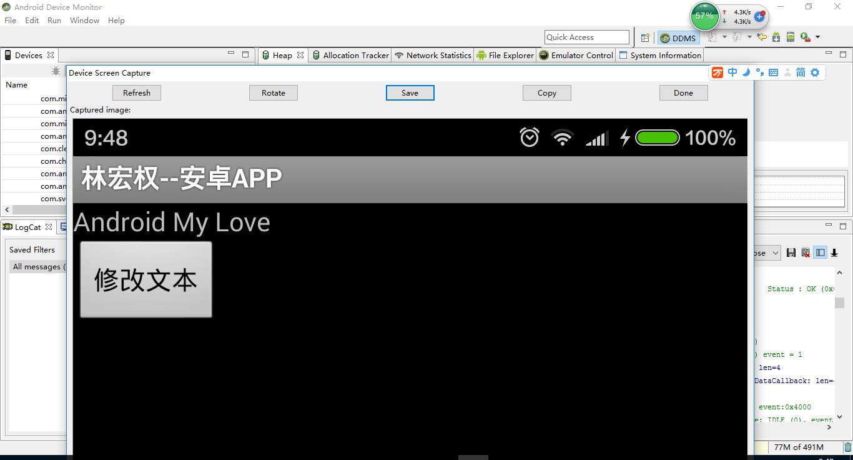
Task: Maximize the Heap panel view
Action: click(x=844, y=54)
